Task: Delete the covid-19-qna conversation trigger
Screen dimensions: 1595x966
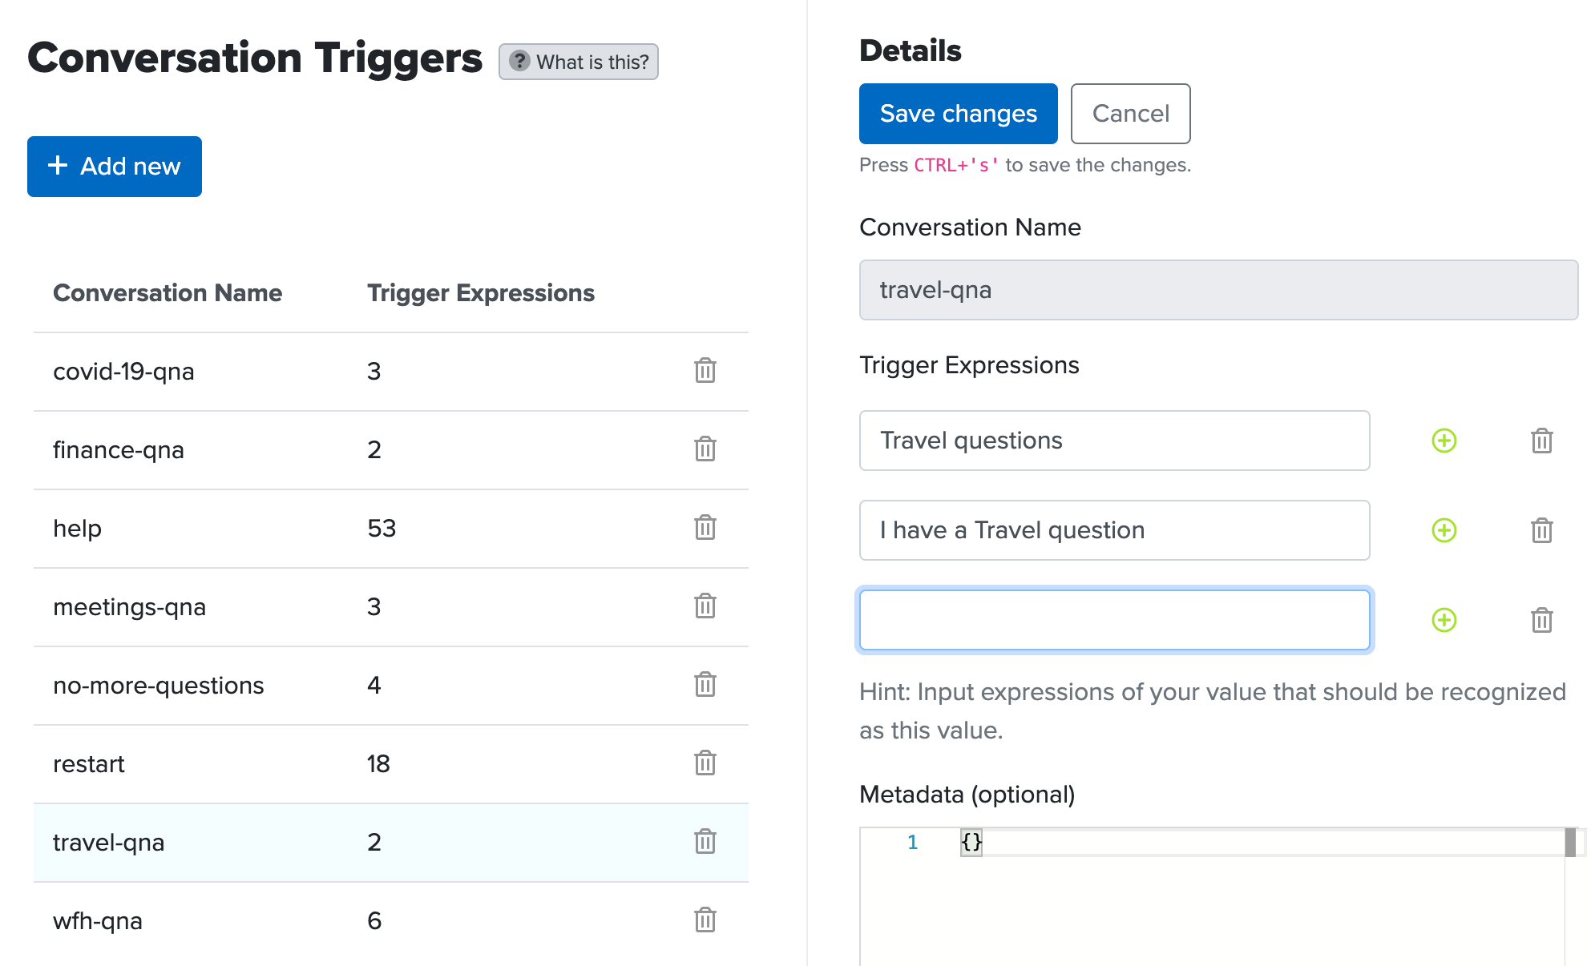Action: 705,371
